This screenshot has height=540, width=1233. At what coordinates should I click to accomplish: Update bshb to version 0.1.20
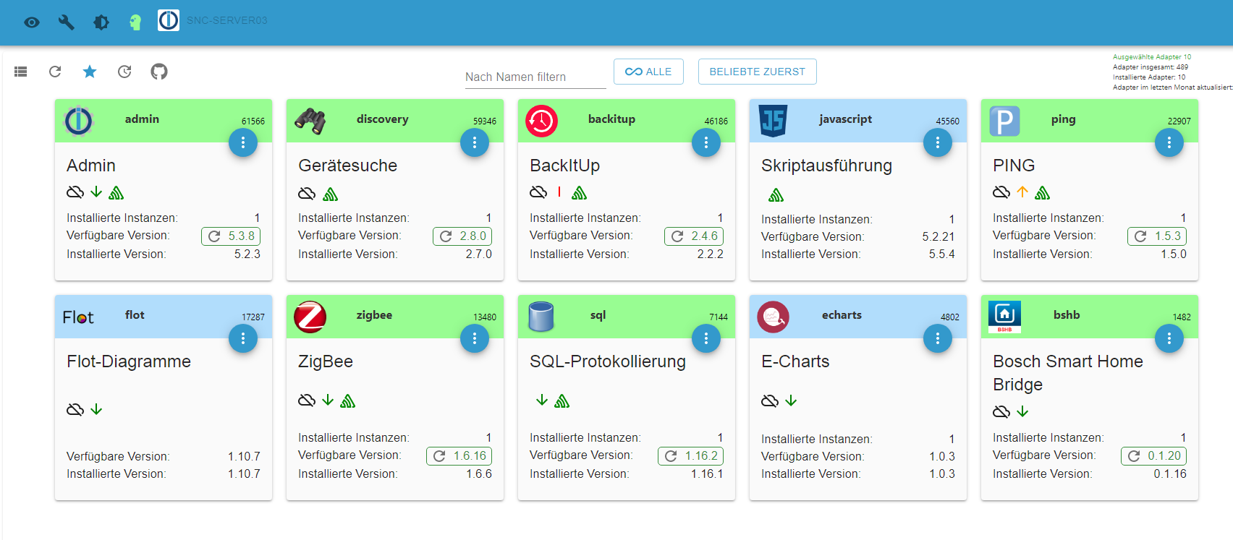pyautogui.click(x=1154, y=456)
